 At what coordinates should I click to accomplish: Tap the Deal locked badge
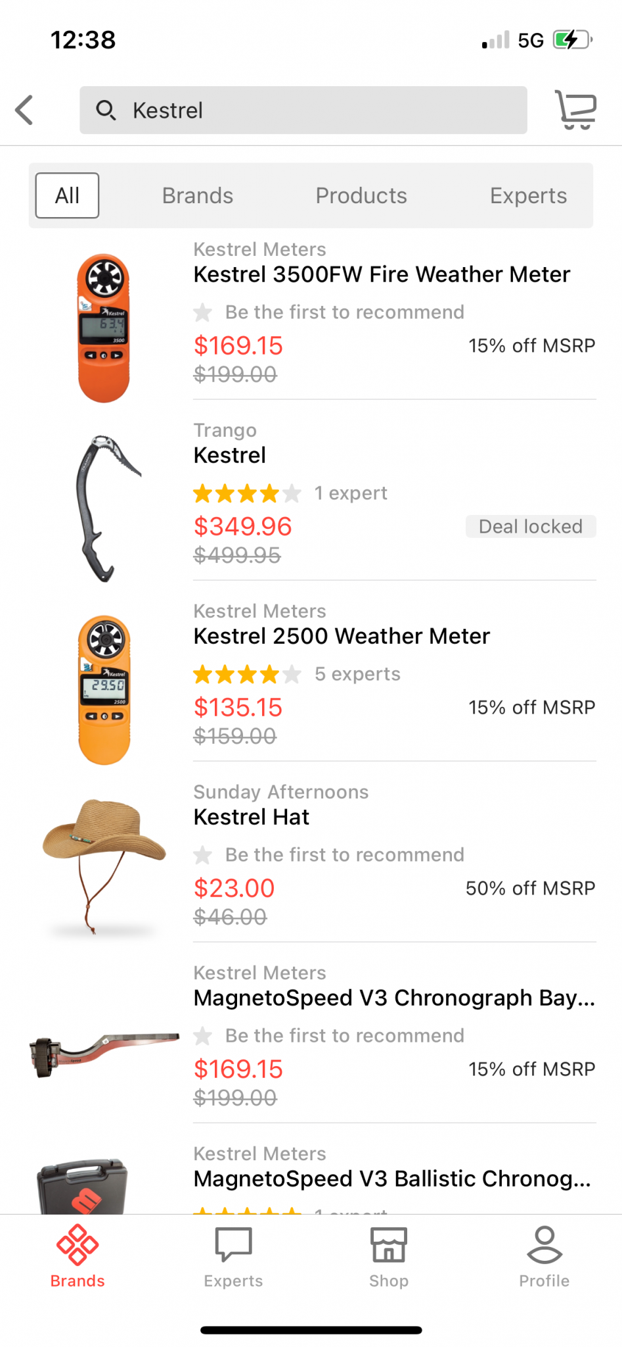[530, 526]
